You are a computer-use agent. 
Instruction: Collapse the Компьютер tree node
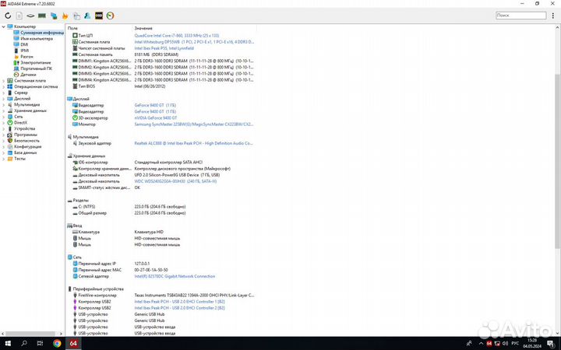tap(4, 27)
